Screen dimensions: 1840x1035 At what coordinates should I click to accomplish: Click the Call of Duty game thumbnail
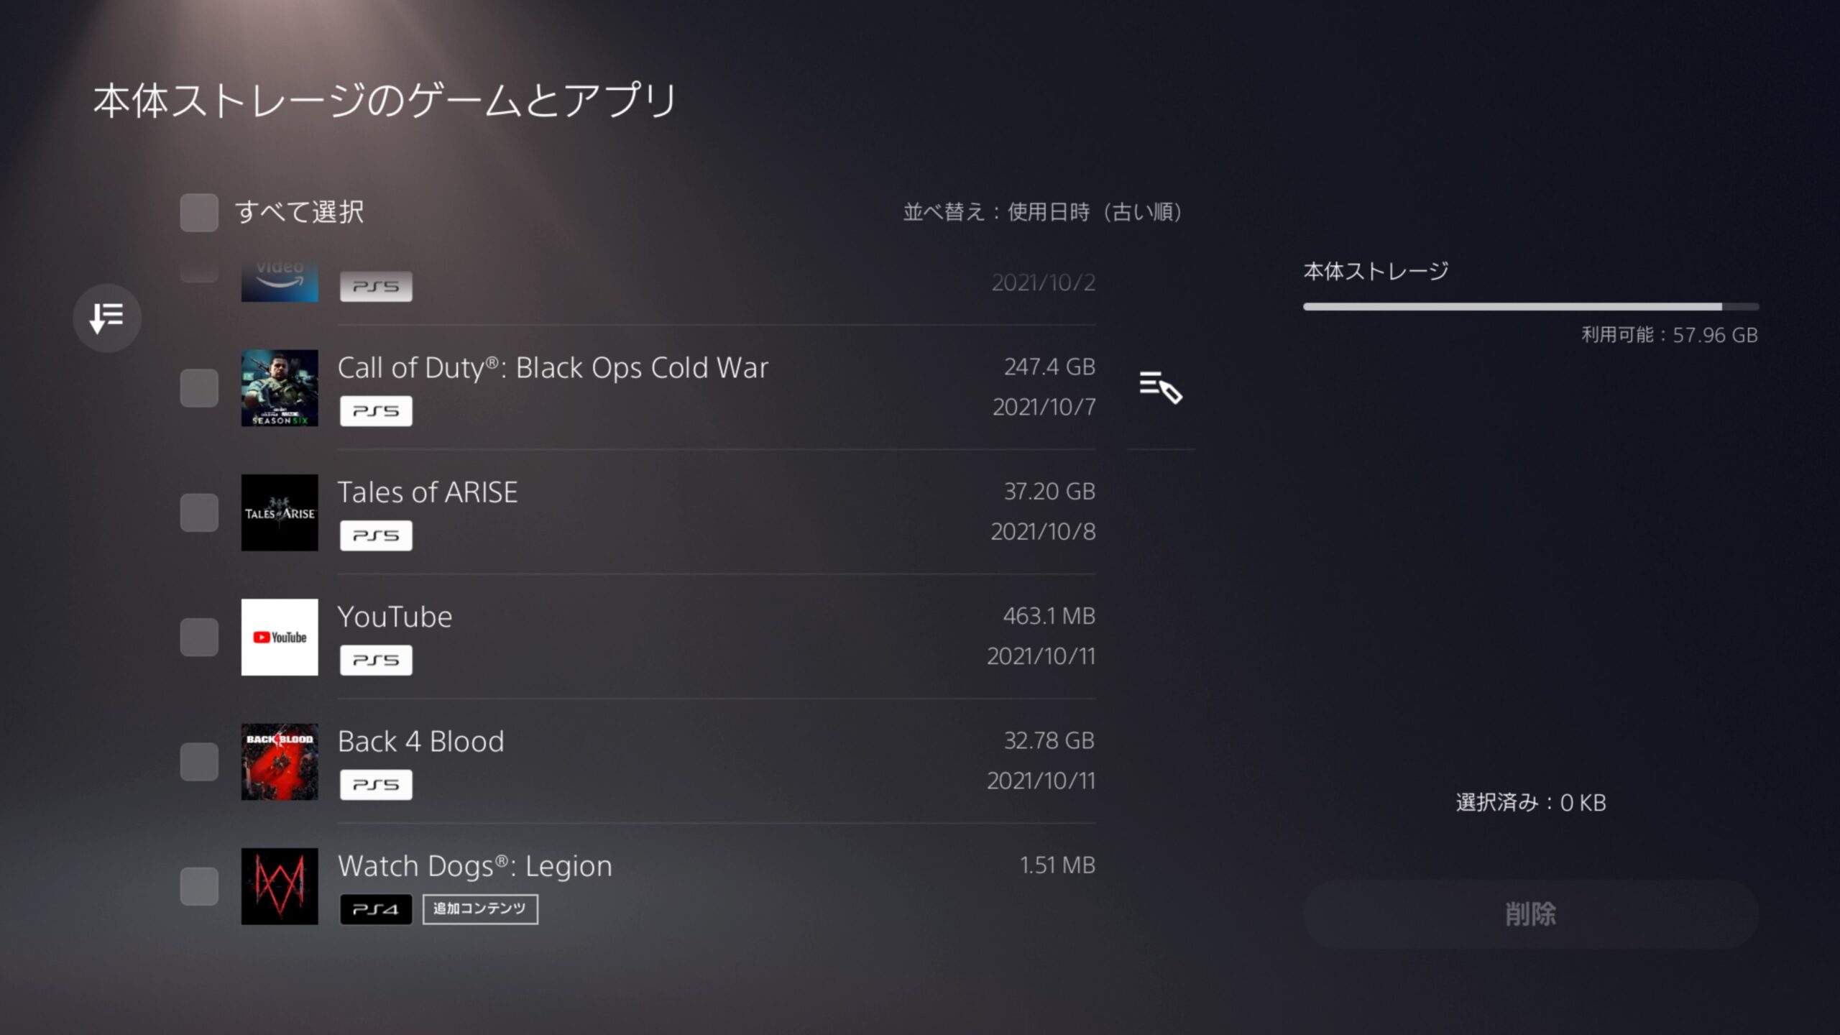[x=280, y=388]
